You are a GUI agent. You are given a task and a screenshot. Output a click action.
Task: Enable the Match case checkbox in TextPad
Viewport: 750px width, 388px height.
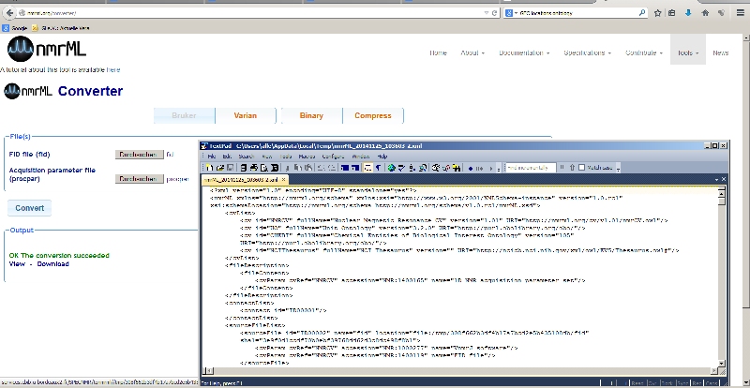click(581, 168)
